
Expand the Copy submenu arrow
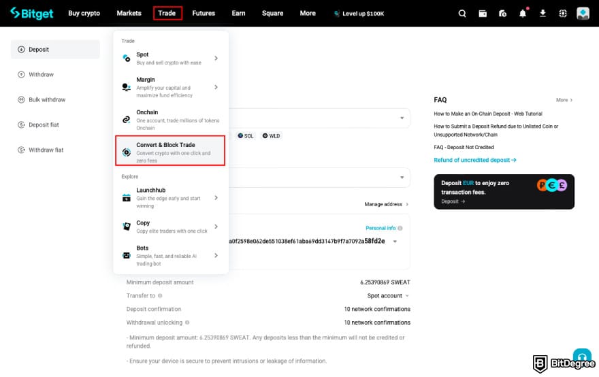coord(216,227)
